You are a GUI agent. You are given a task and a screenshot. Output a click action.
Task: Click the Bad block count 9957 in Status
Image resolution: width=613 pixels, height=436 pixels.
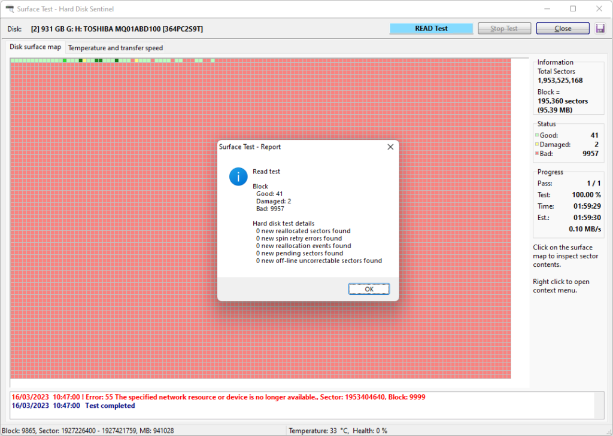pos(590,154)
